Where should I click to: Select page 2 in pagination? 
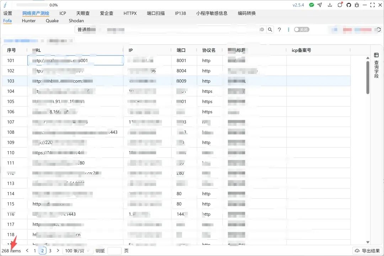tap(42, 251)
